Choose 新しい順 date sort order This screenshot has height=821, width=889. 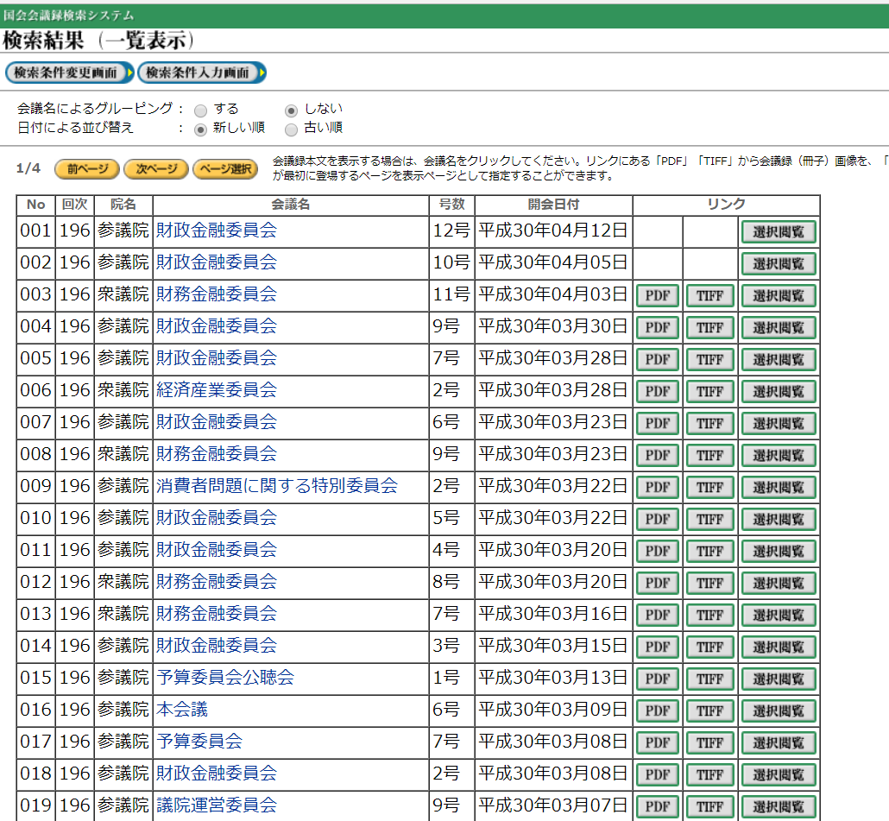click(x=201, y=129)
